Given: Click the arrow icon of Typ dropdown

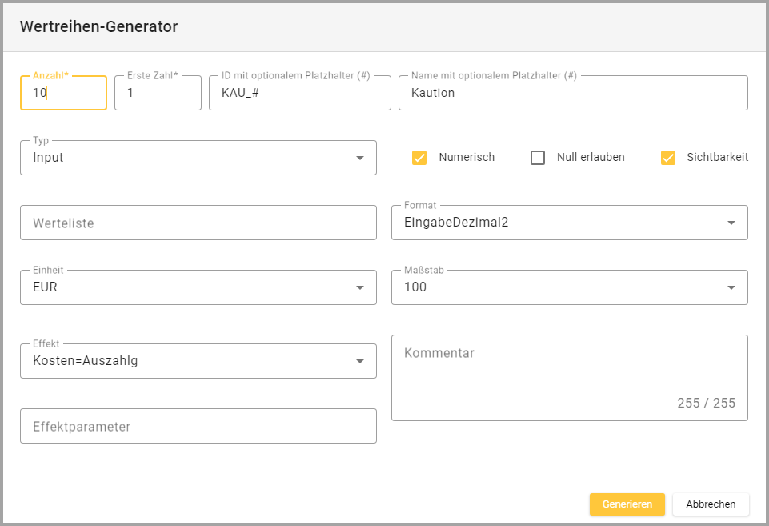Looking at the screenshot, I should tap(360, 158).
